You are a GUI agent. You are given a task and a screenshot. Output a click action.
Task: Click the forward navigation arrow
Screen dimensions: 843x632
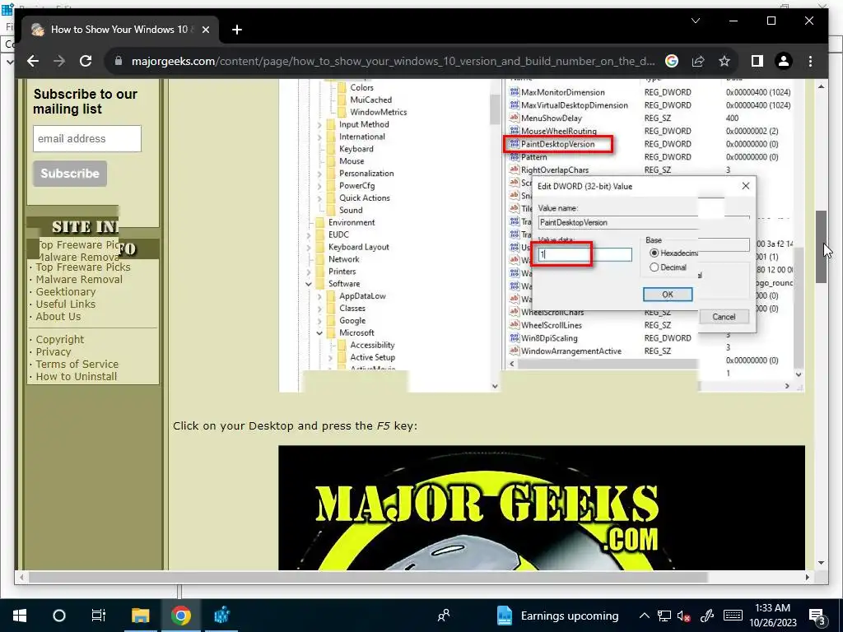tap(59, 61)
